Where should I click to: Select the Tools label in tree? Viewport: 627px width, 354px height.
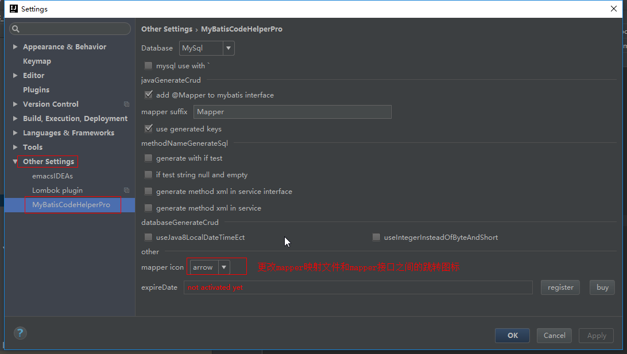tap(32, 147)
